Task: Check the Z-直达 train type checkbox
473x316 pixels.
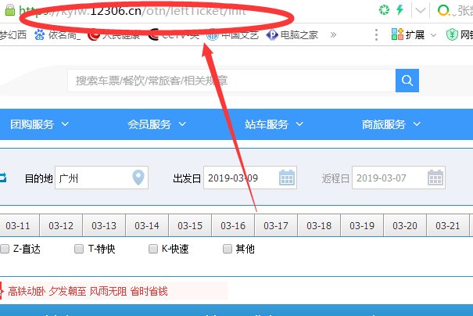Action: point(5,249)
